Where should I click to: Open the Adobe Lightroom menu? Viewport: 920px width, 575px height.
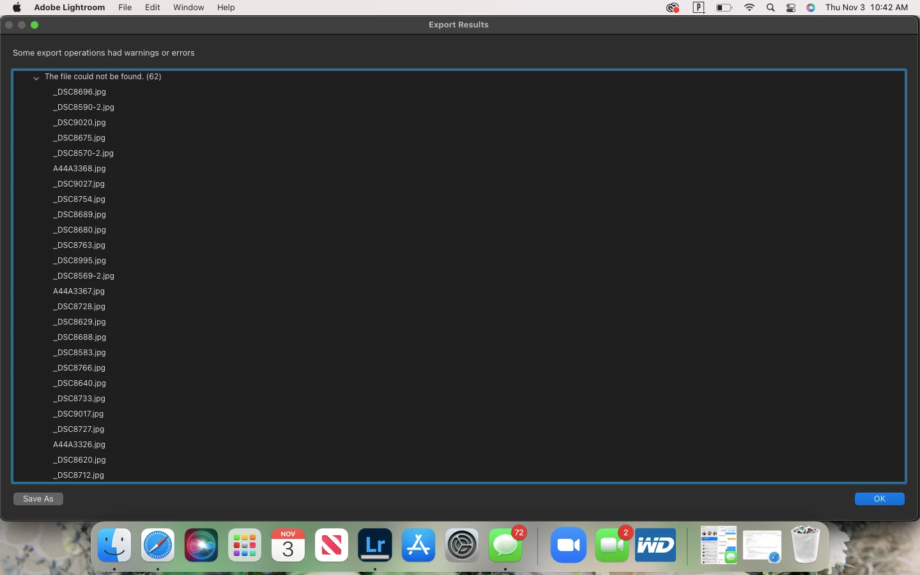[69, 8]
